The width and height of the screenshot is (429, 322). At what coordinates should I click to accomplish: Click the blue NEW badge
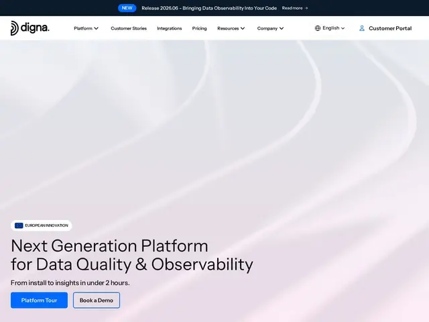point(127,8)
